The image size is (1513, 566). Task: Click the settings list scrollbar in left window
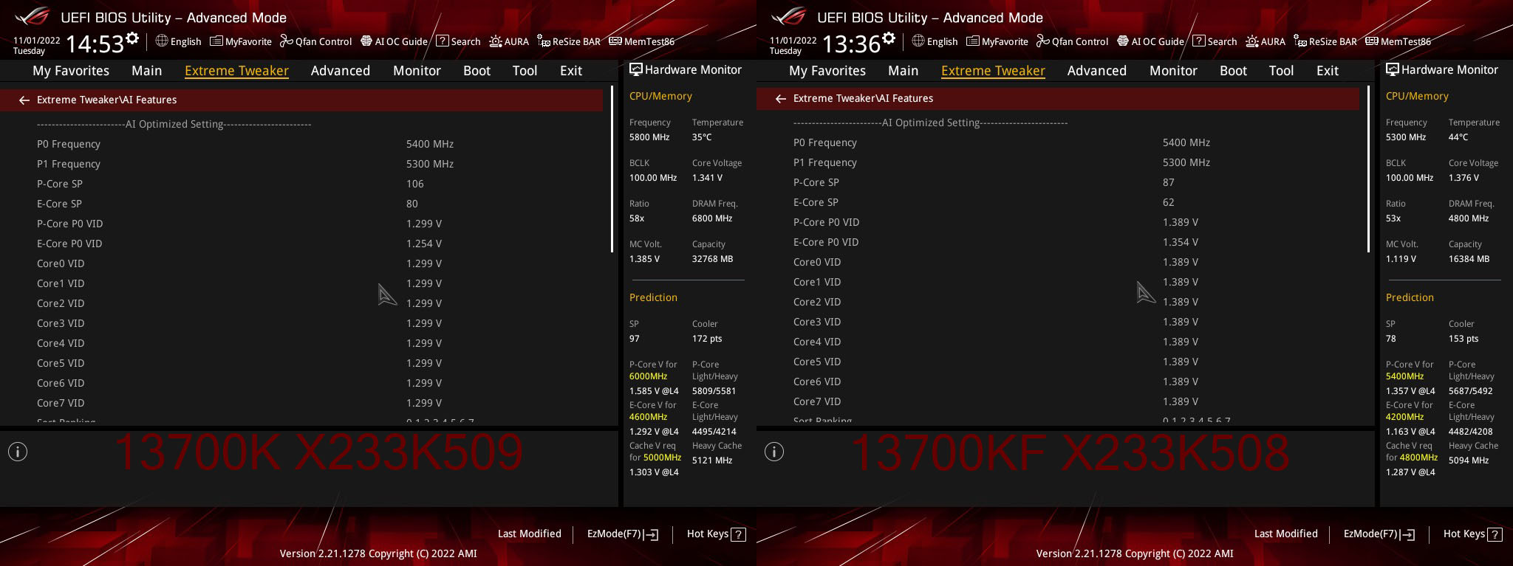coord(612,170)
